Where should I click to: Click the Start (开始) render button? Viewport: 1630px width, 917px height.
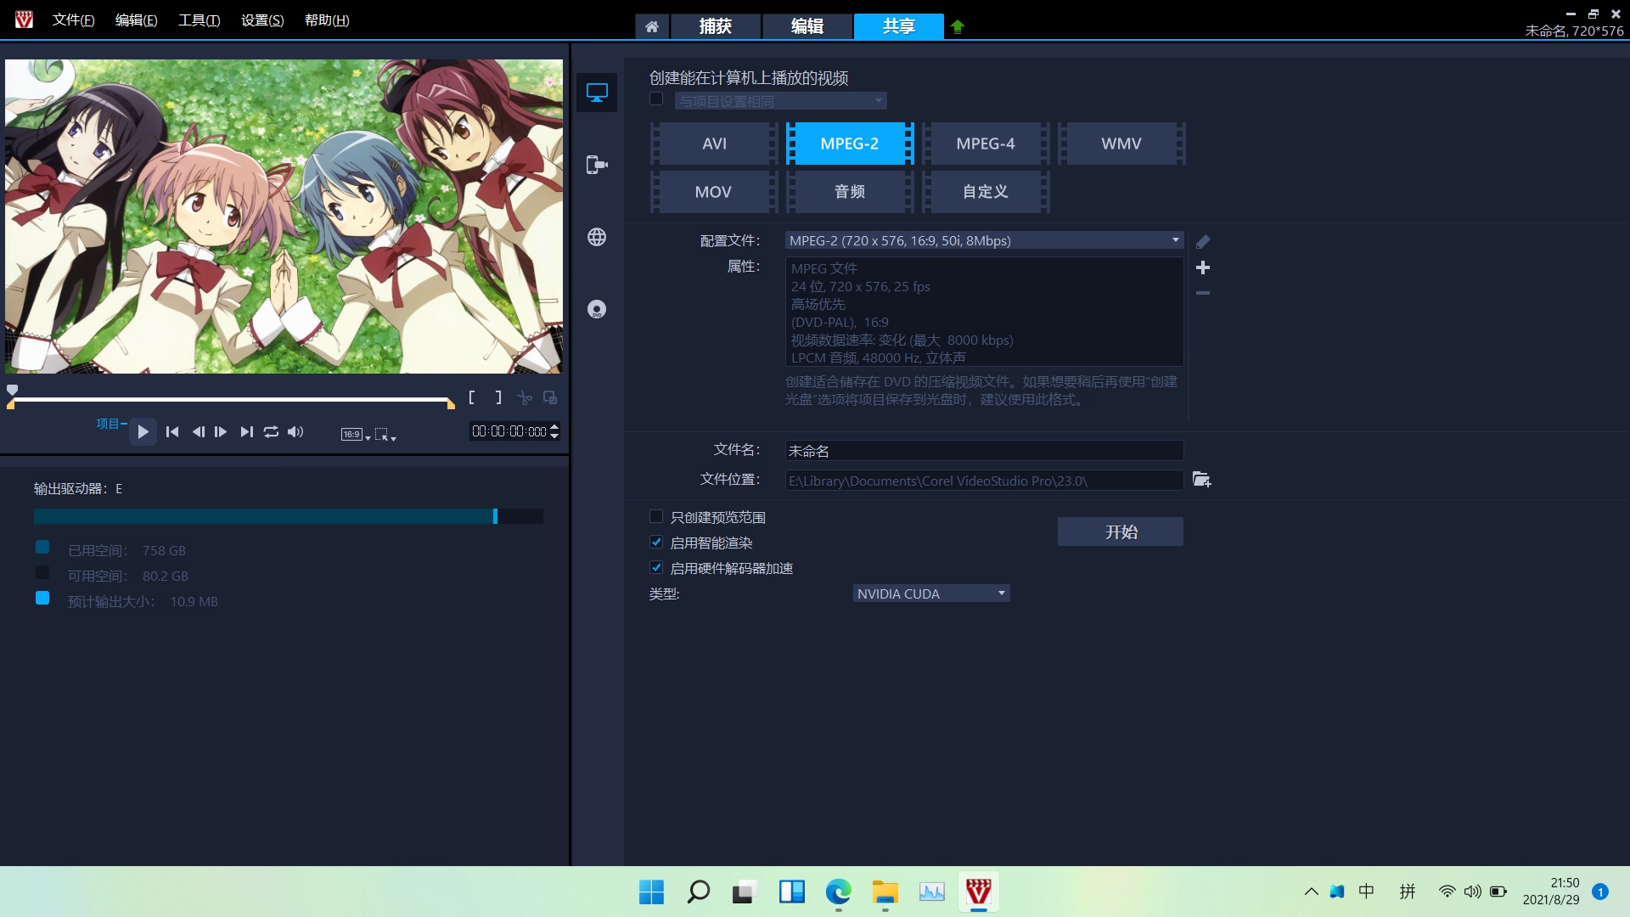click(1121, 532)
